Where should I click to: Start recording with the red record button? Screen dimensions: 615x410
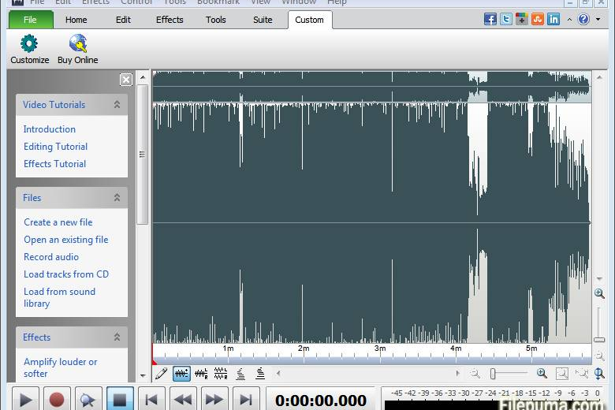[x=57, y=400]
